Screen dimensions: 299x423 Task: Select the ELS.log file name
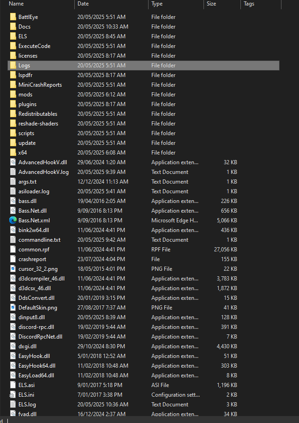[27, 405]
